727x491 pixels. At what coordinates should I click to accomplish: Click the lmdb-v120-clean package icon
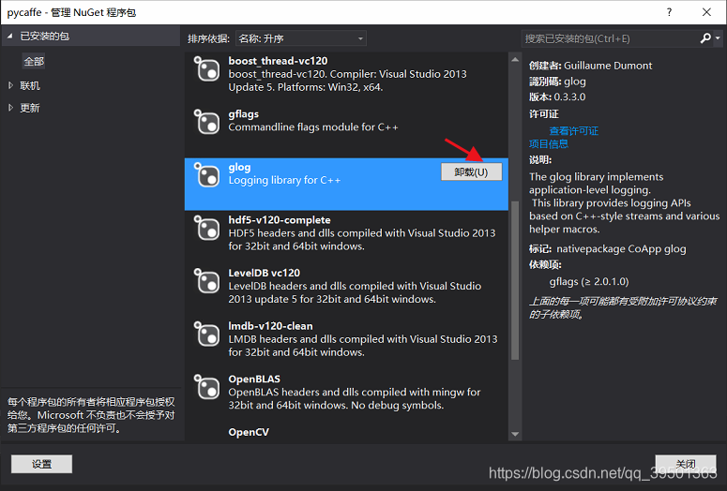(x=206, y=334)
